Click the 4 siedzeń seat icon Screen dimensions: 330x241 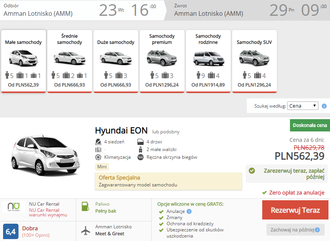(98, 142)
